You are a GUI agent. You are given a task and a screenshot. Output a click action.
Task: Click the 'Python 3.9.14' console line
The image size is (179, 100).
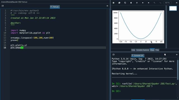click(139, 59)
